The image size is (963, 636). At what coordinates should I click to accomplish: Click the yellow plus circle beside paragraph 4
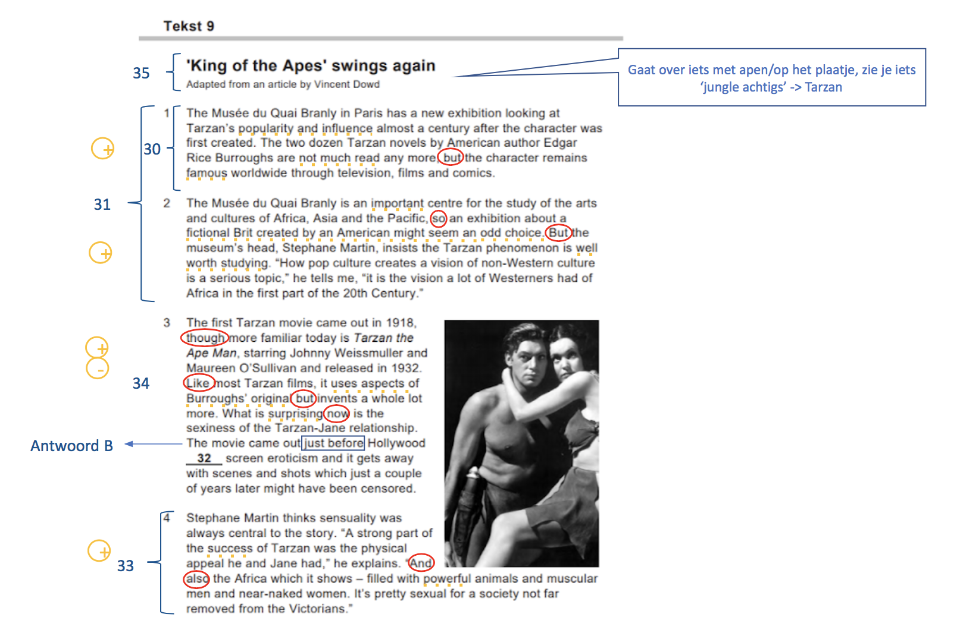[x=99, y=551]
